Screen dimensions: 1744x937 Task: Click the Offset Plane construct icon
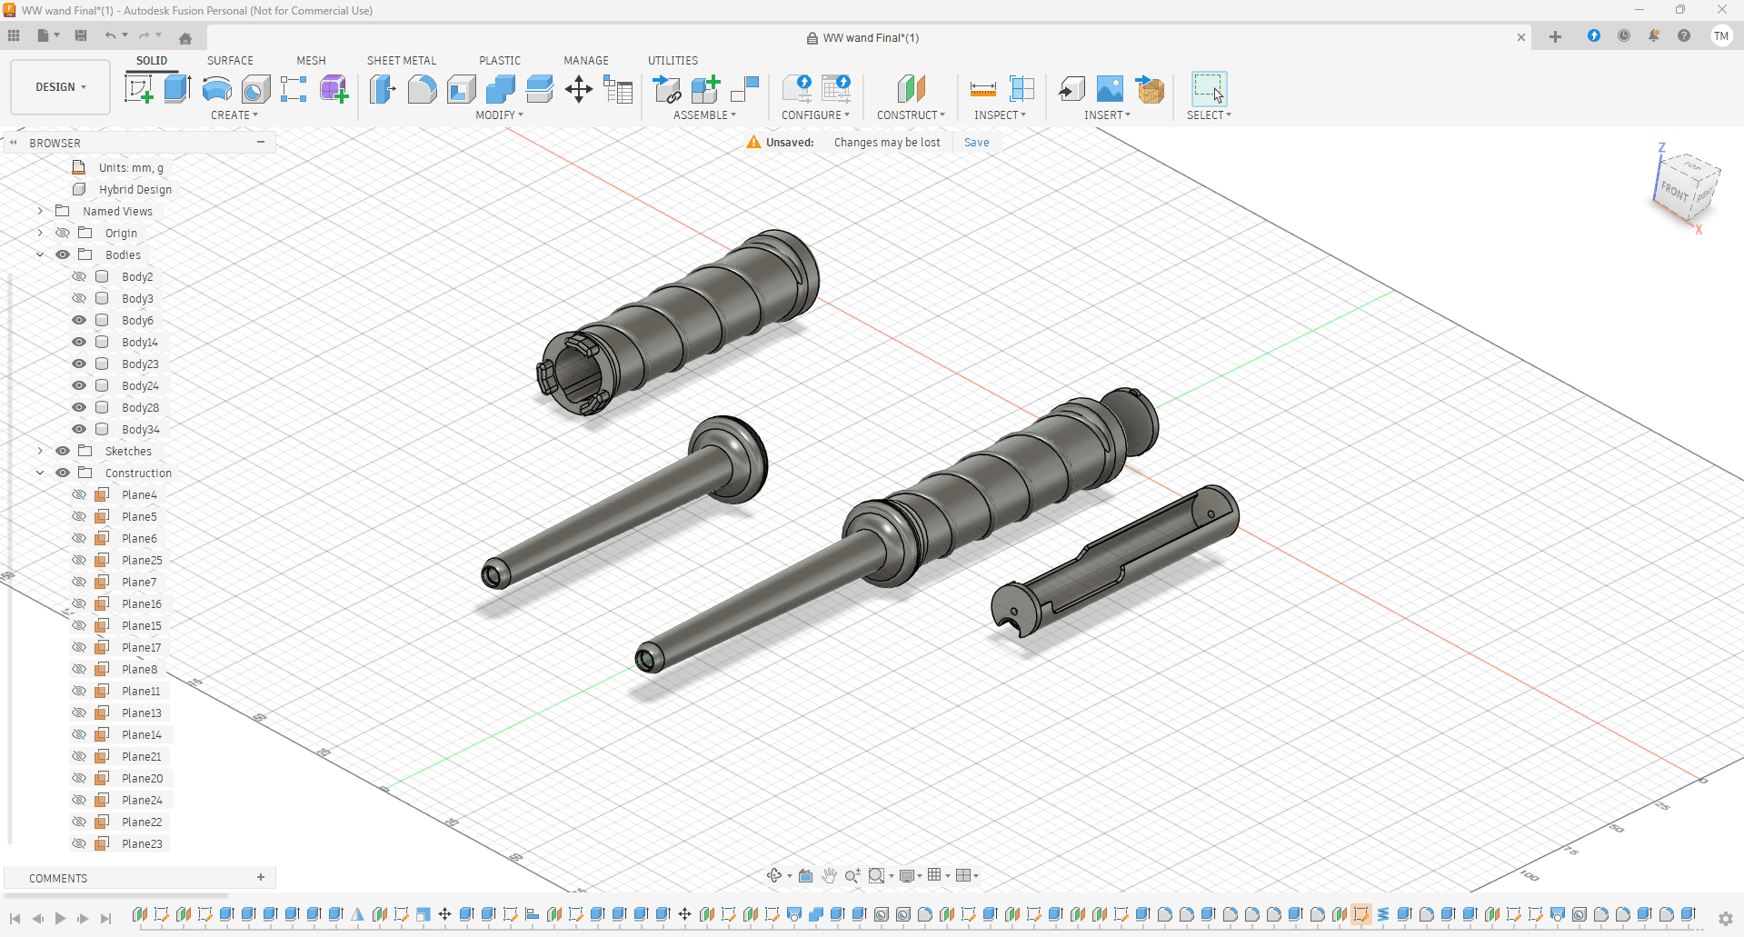point(911,89)
